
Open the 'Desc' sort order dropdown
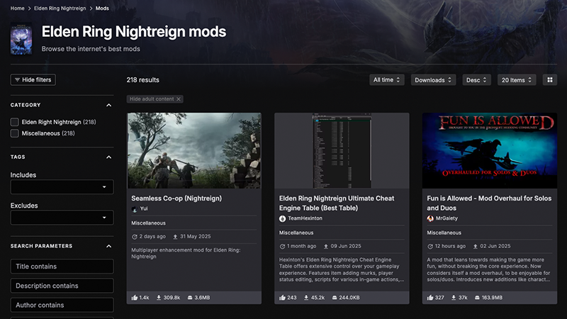476,80
